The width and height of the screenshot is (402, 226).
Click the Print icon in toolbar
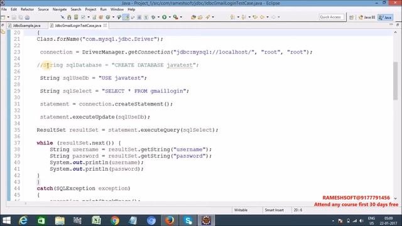tap(27, 18)
